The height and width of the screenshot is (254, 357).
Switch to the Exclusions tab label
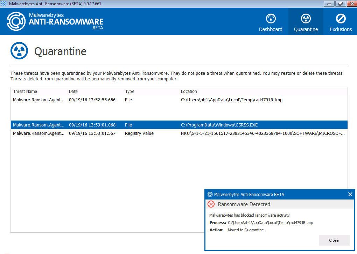341,29
